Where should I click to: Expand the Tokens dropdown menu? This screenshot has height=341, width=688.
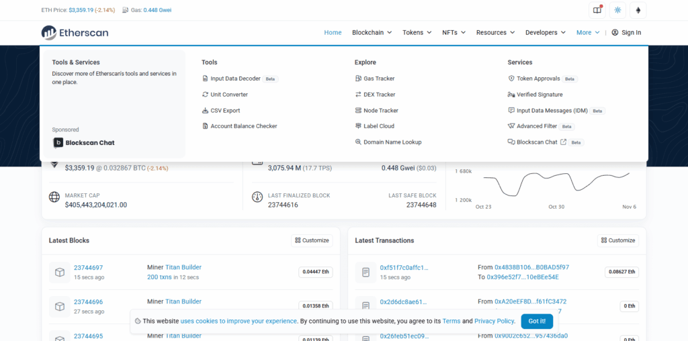pyautogui.click(x=417, y=32)
